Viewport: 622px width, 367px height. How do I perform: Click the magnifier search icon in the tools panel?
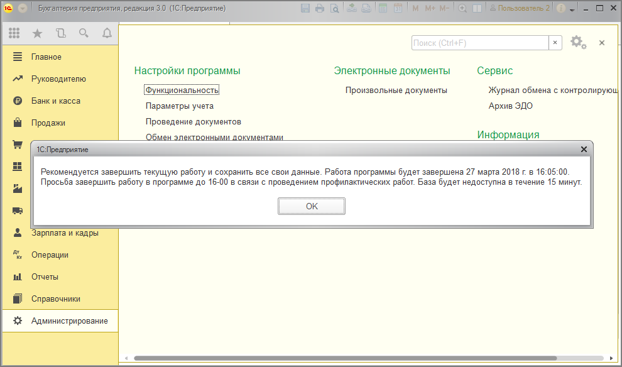84,33
